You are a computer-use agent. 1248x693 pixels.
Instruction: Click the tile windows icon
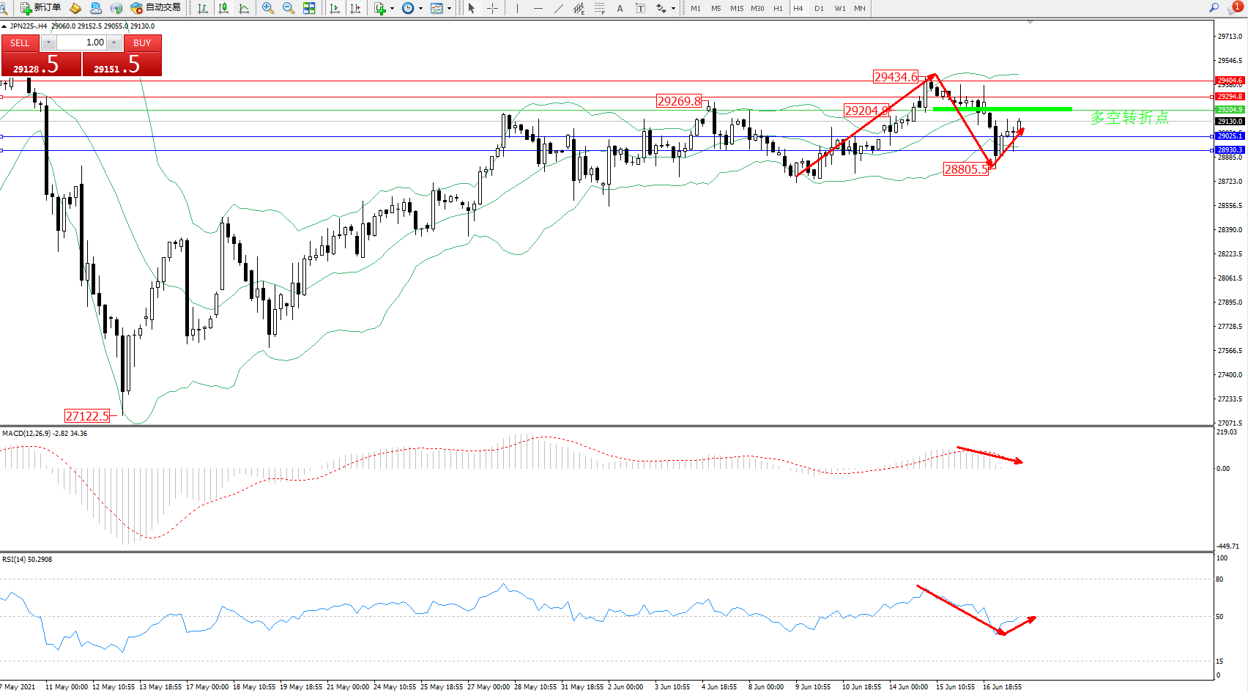(x=309, y=8)
